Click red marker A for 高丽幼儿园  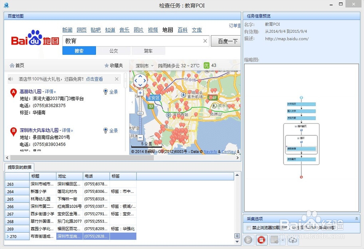pyautogui.click(x=13, y=93)
